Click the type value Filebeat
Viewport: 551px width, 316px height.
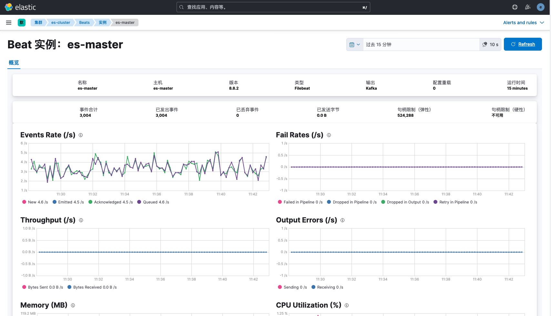pyautogui.click(x=302, y=88)
